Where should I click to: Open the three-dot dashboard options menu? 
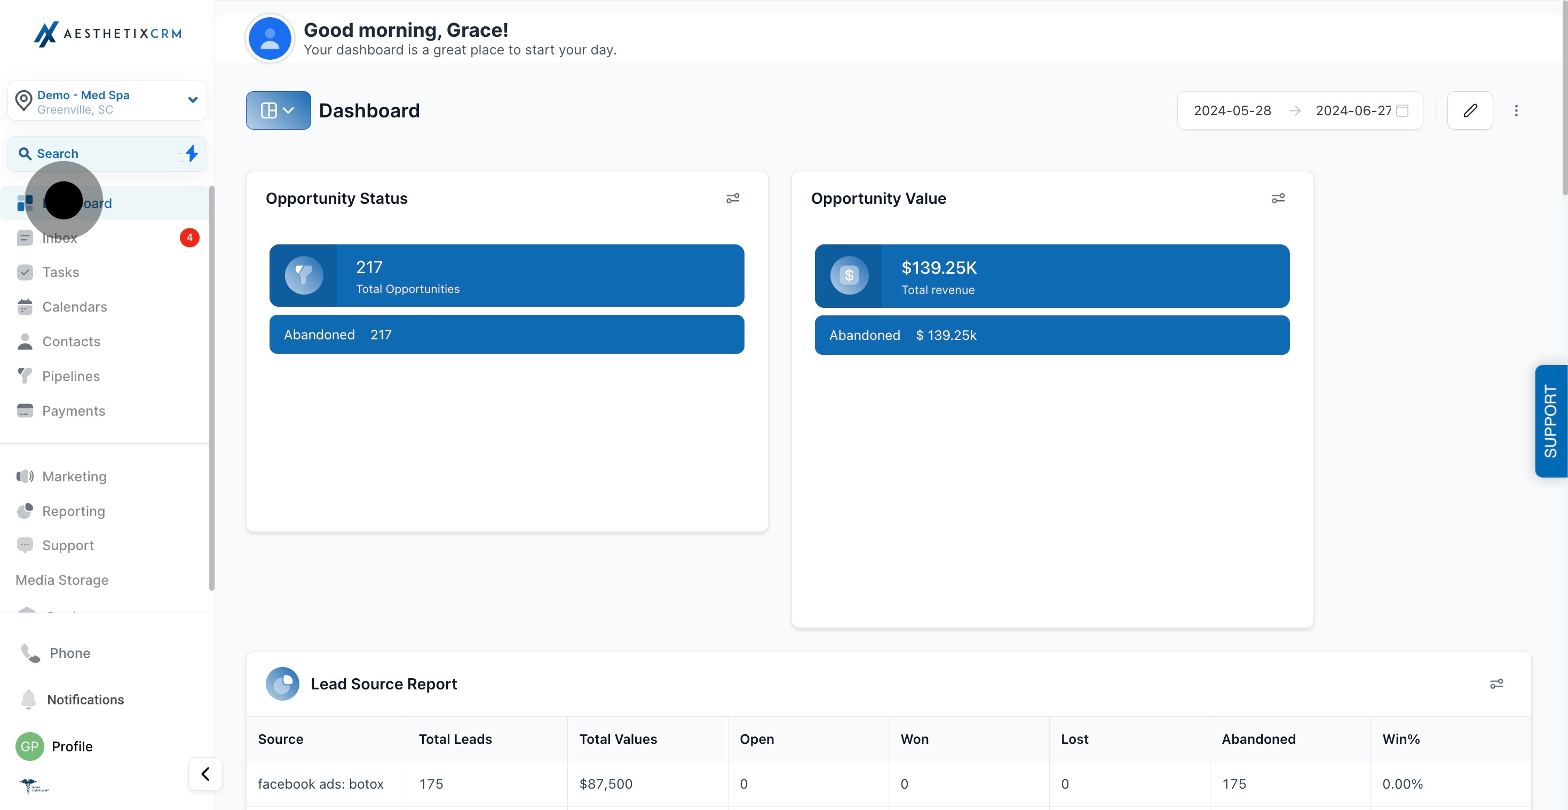click(x=1516, y=110)
